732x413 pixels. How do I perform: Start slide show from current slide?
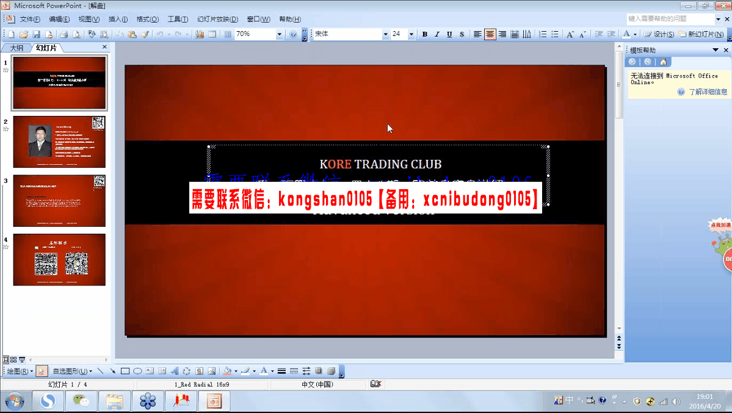coord(21,359)
